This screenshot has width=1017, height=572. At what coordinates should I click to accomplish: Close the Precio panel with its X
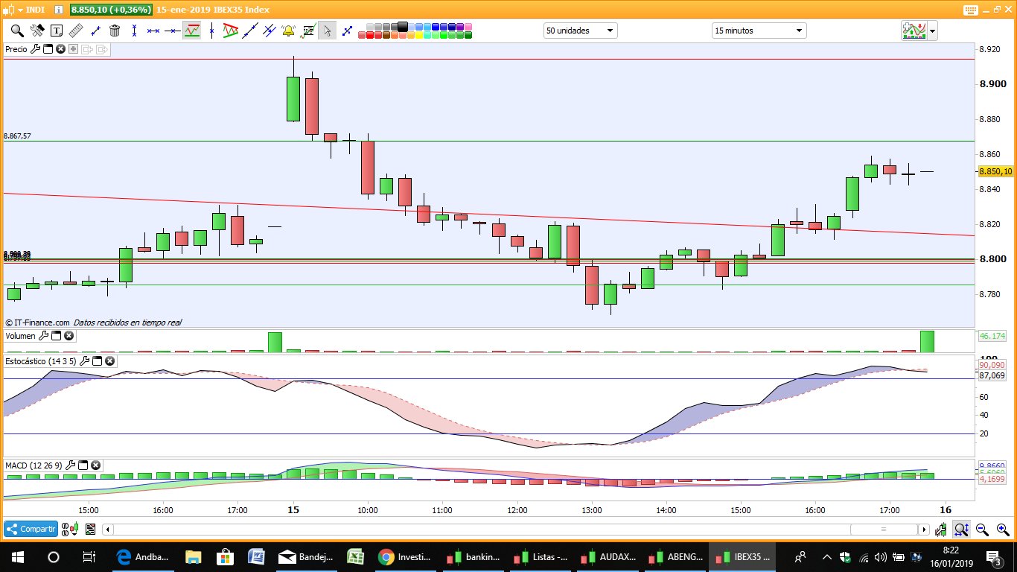tap(60, 49)
